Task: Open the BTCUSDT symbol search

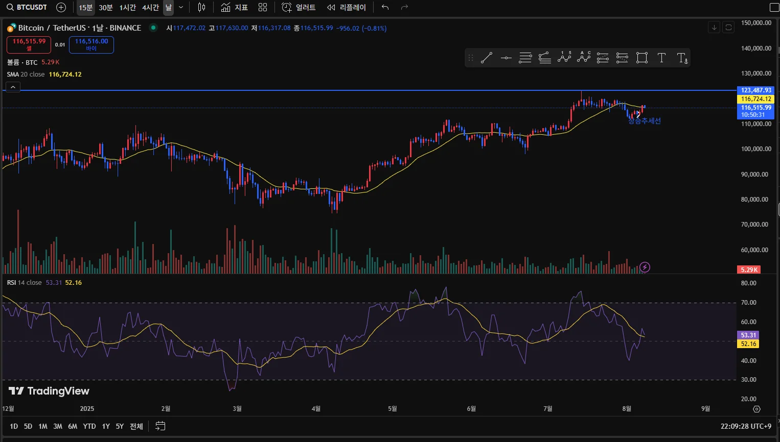Action: (x=27, y=7)
